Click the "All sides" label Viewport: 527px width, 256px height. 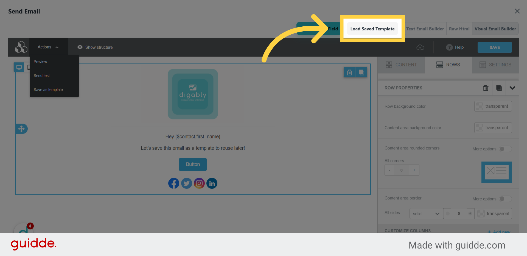point(392,213)
